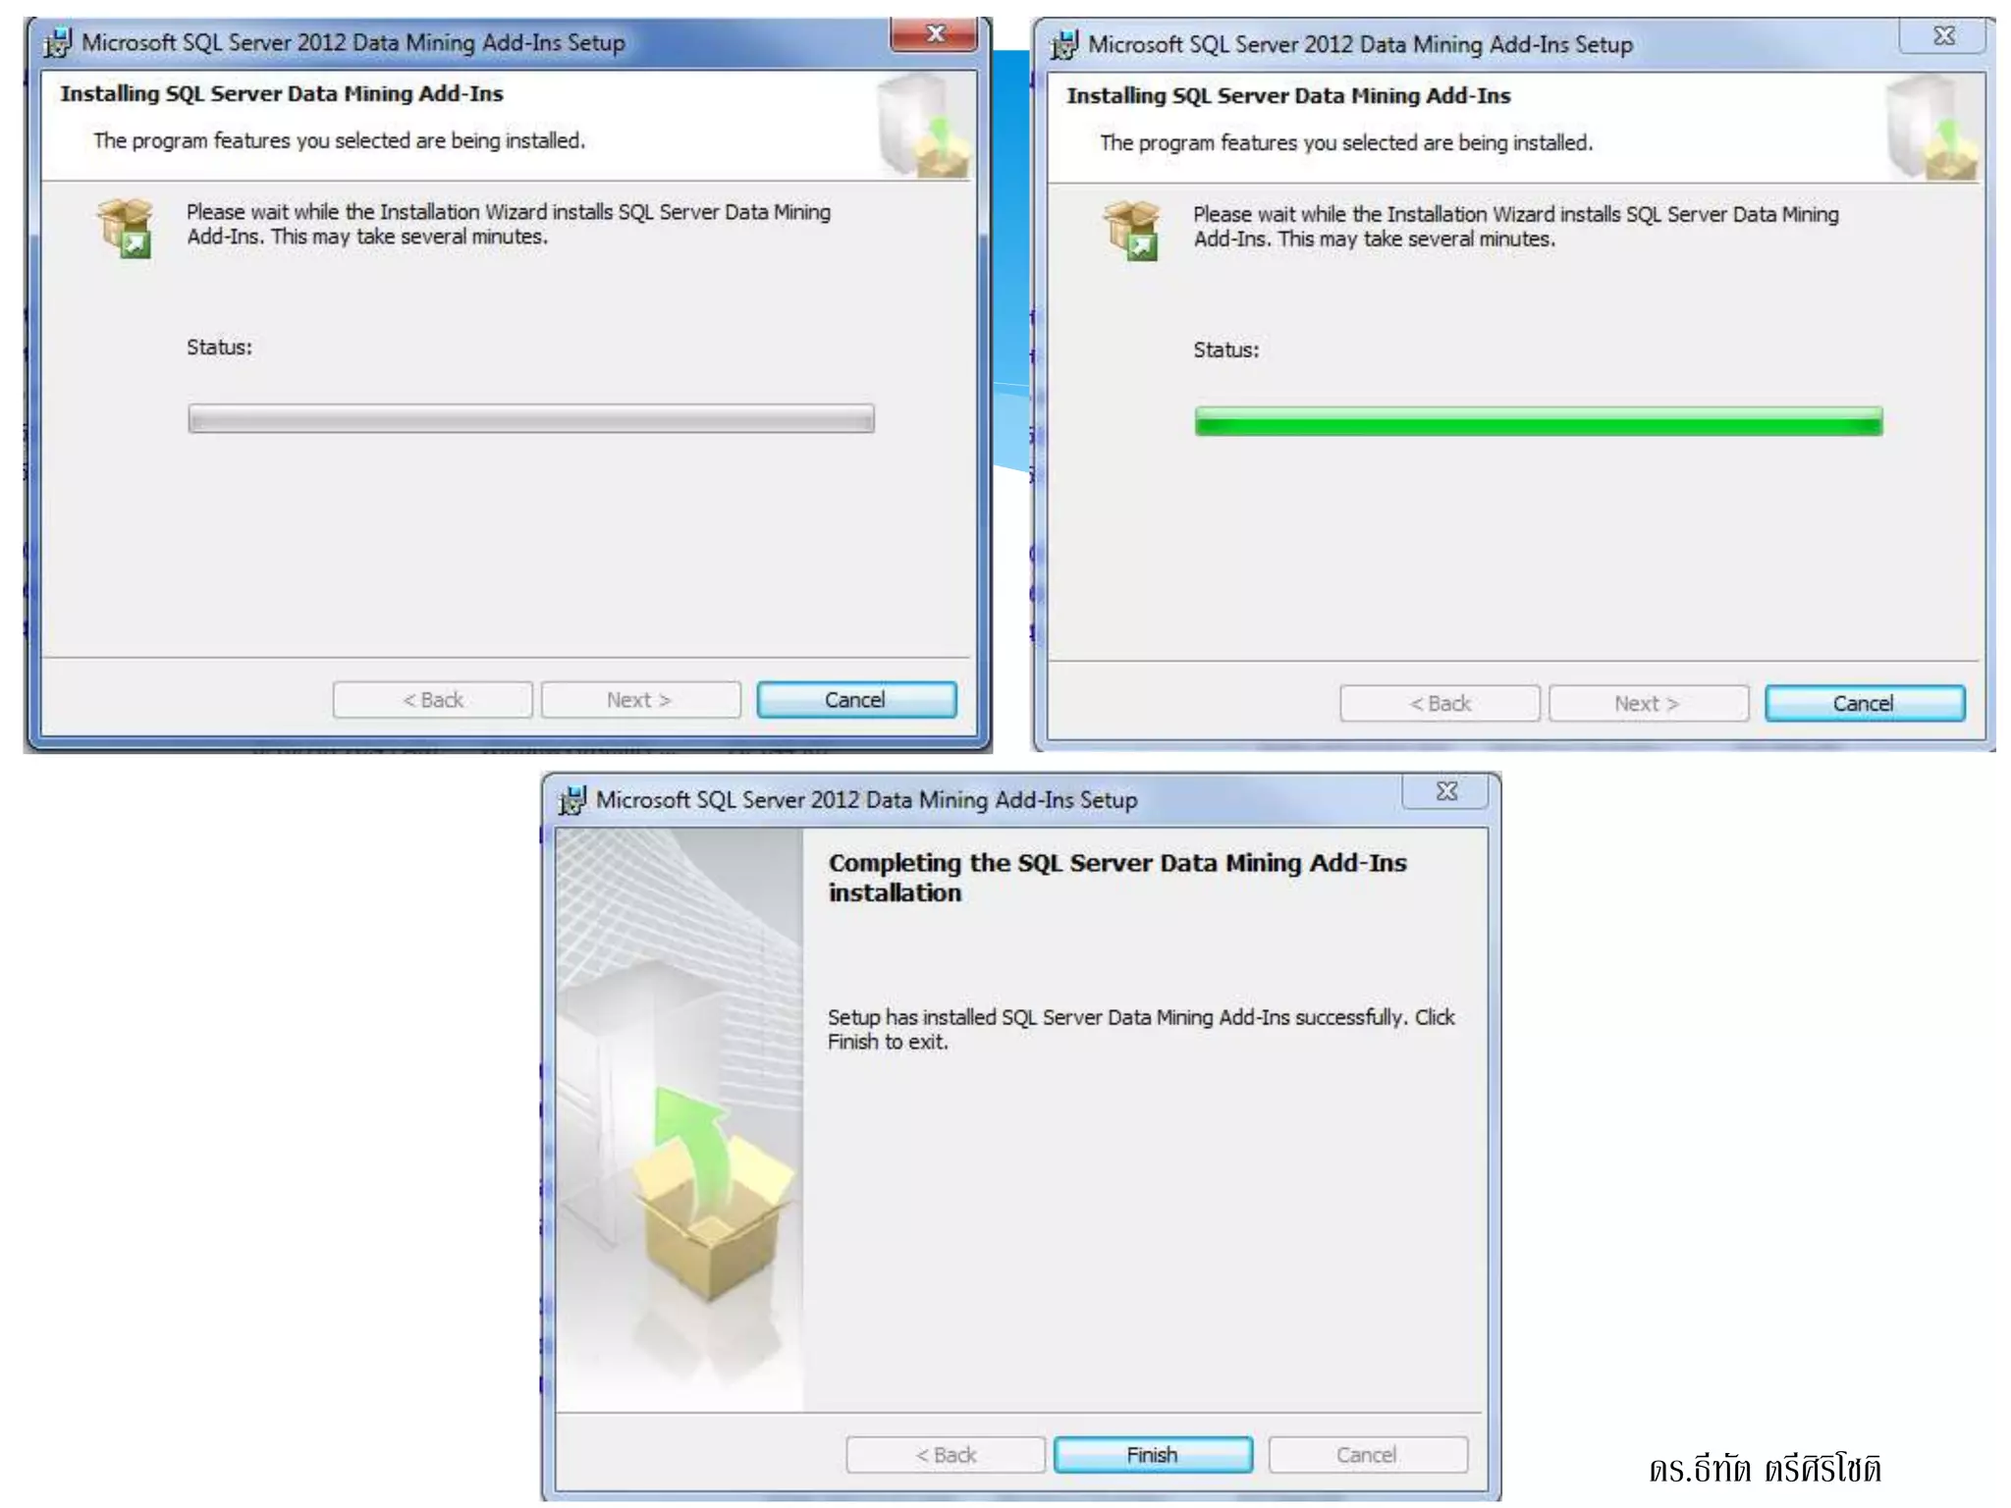Click the full green progress bar

click(x=1539, y=421)
